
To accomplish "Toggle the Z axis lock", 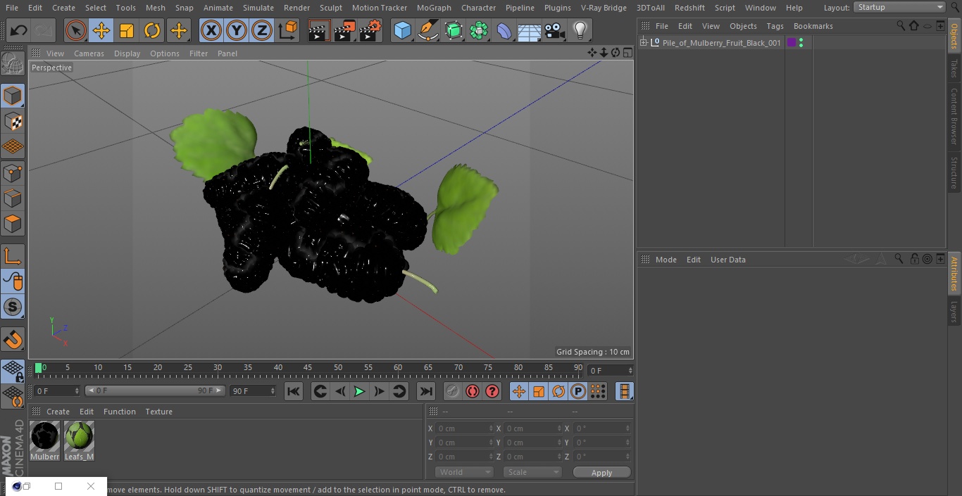I will (x=262, y=30).
